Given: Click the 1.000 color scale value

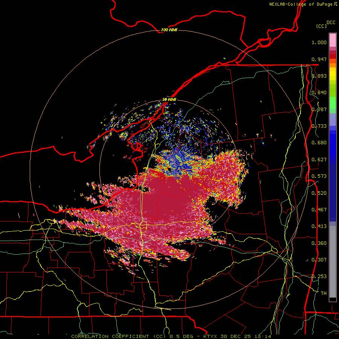Looking at the screenshot, I should (319, 42).
